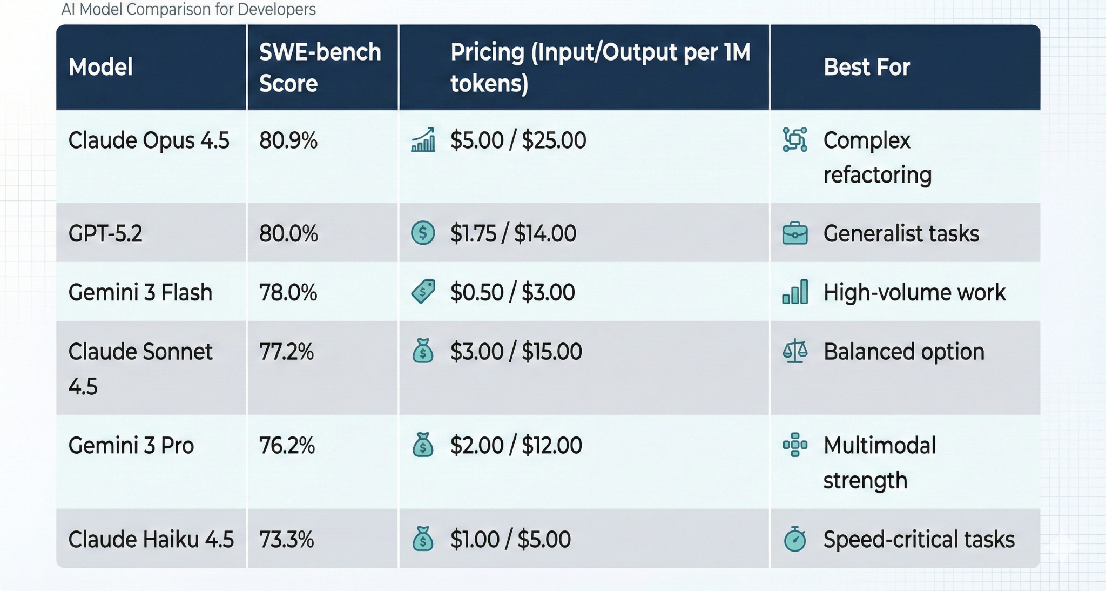Click the growth chart icon beside $5.00 / $25.00
Screen dimensions: 1106x591
click(x=423, y=140)
